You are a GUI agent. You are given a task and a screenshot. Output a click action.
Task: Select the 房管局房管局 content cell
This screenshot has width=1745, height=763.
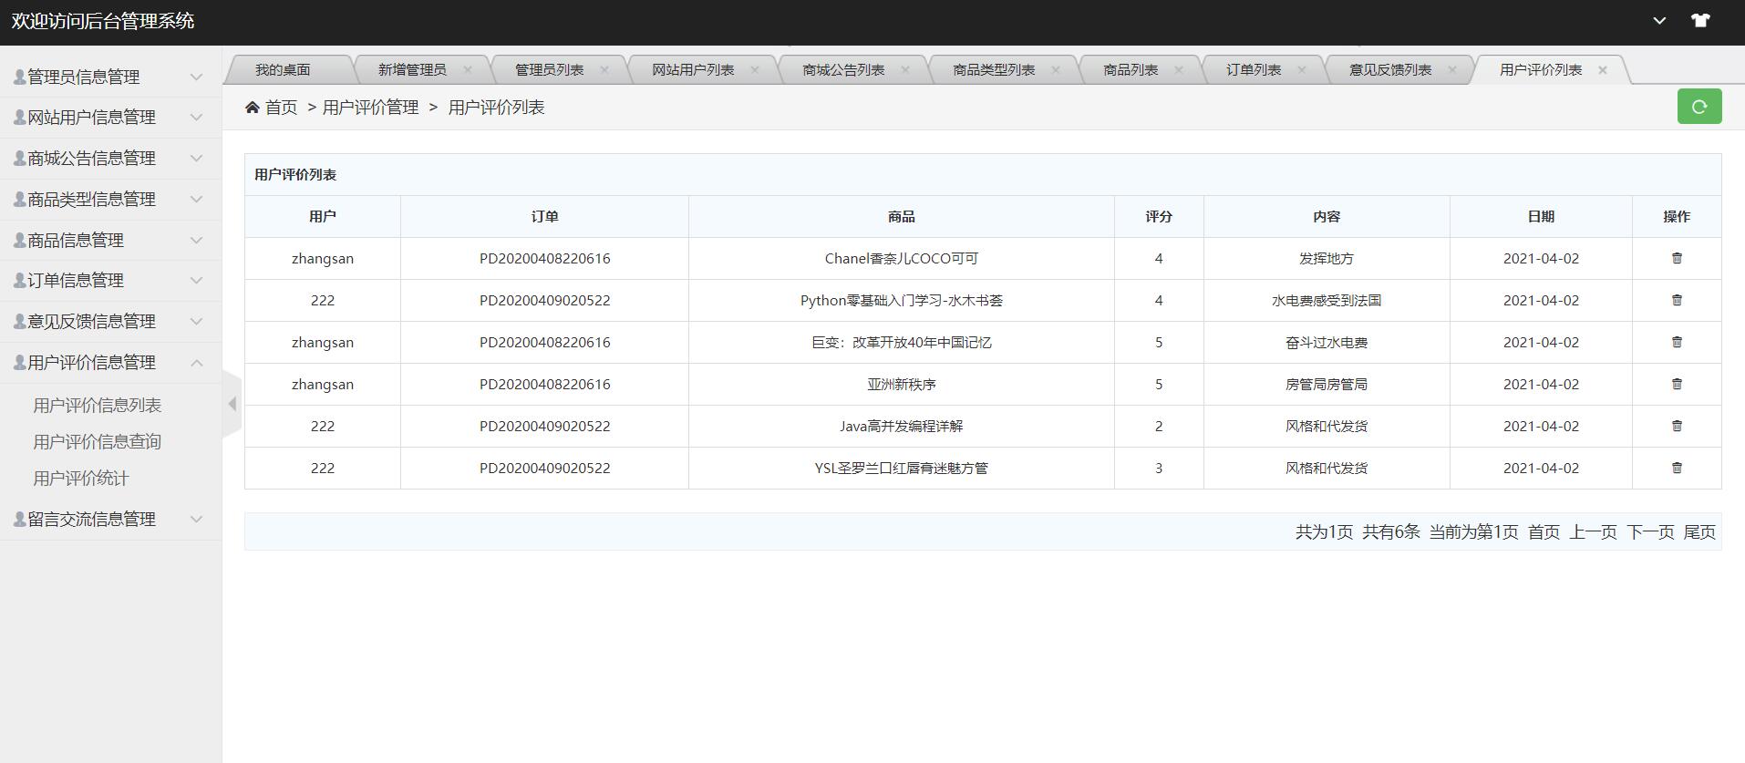coord(1327,384)
